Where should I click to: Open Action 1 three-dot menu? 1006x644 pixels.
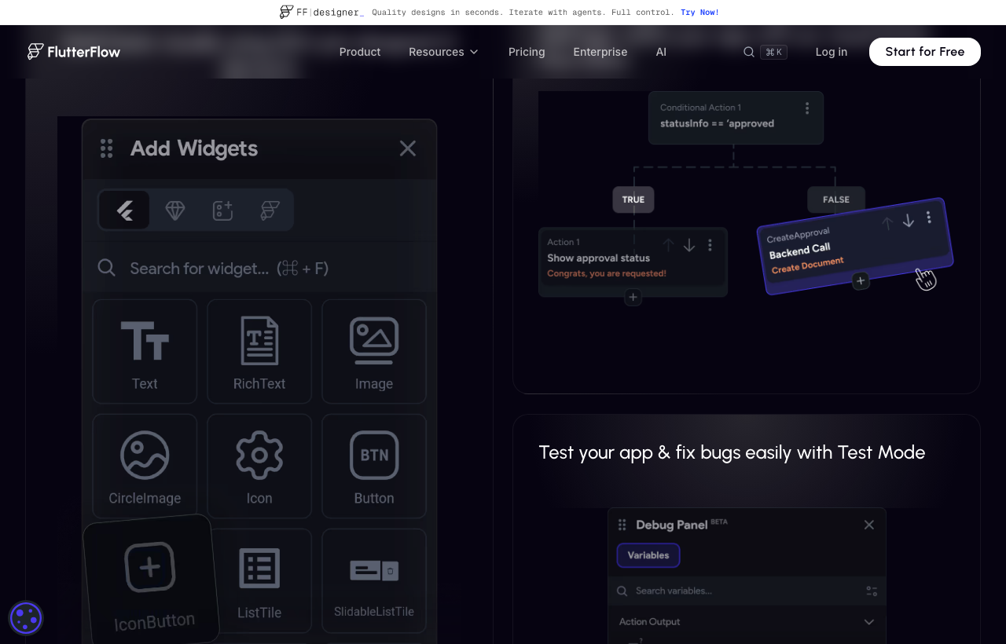(x=710, y=245)
